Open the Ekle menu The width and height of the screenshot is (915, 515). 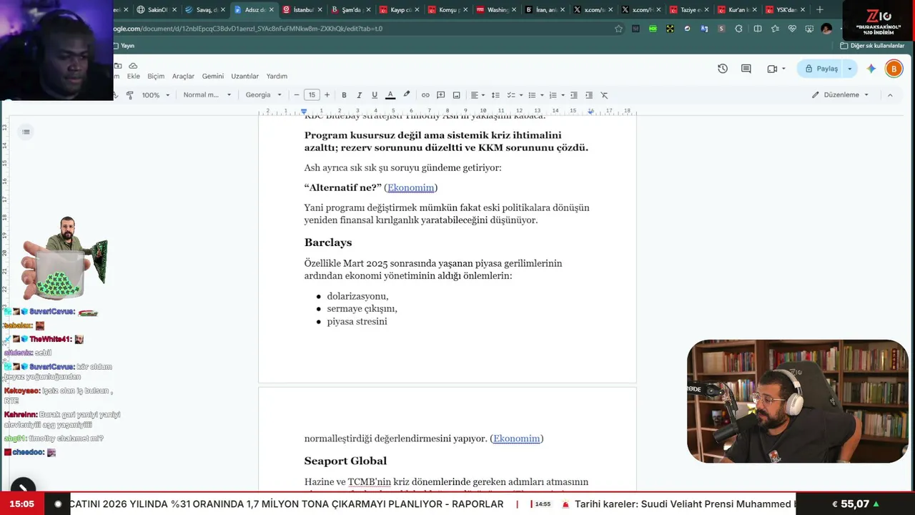[134, 76]
